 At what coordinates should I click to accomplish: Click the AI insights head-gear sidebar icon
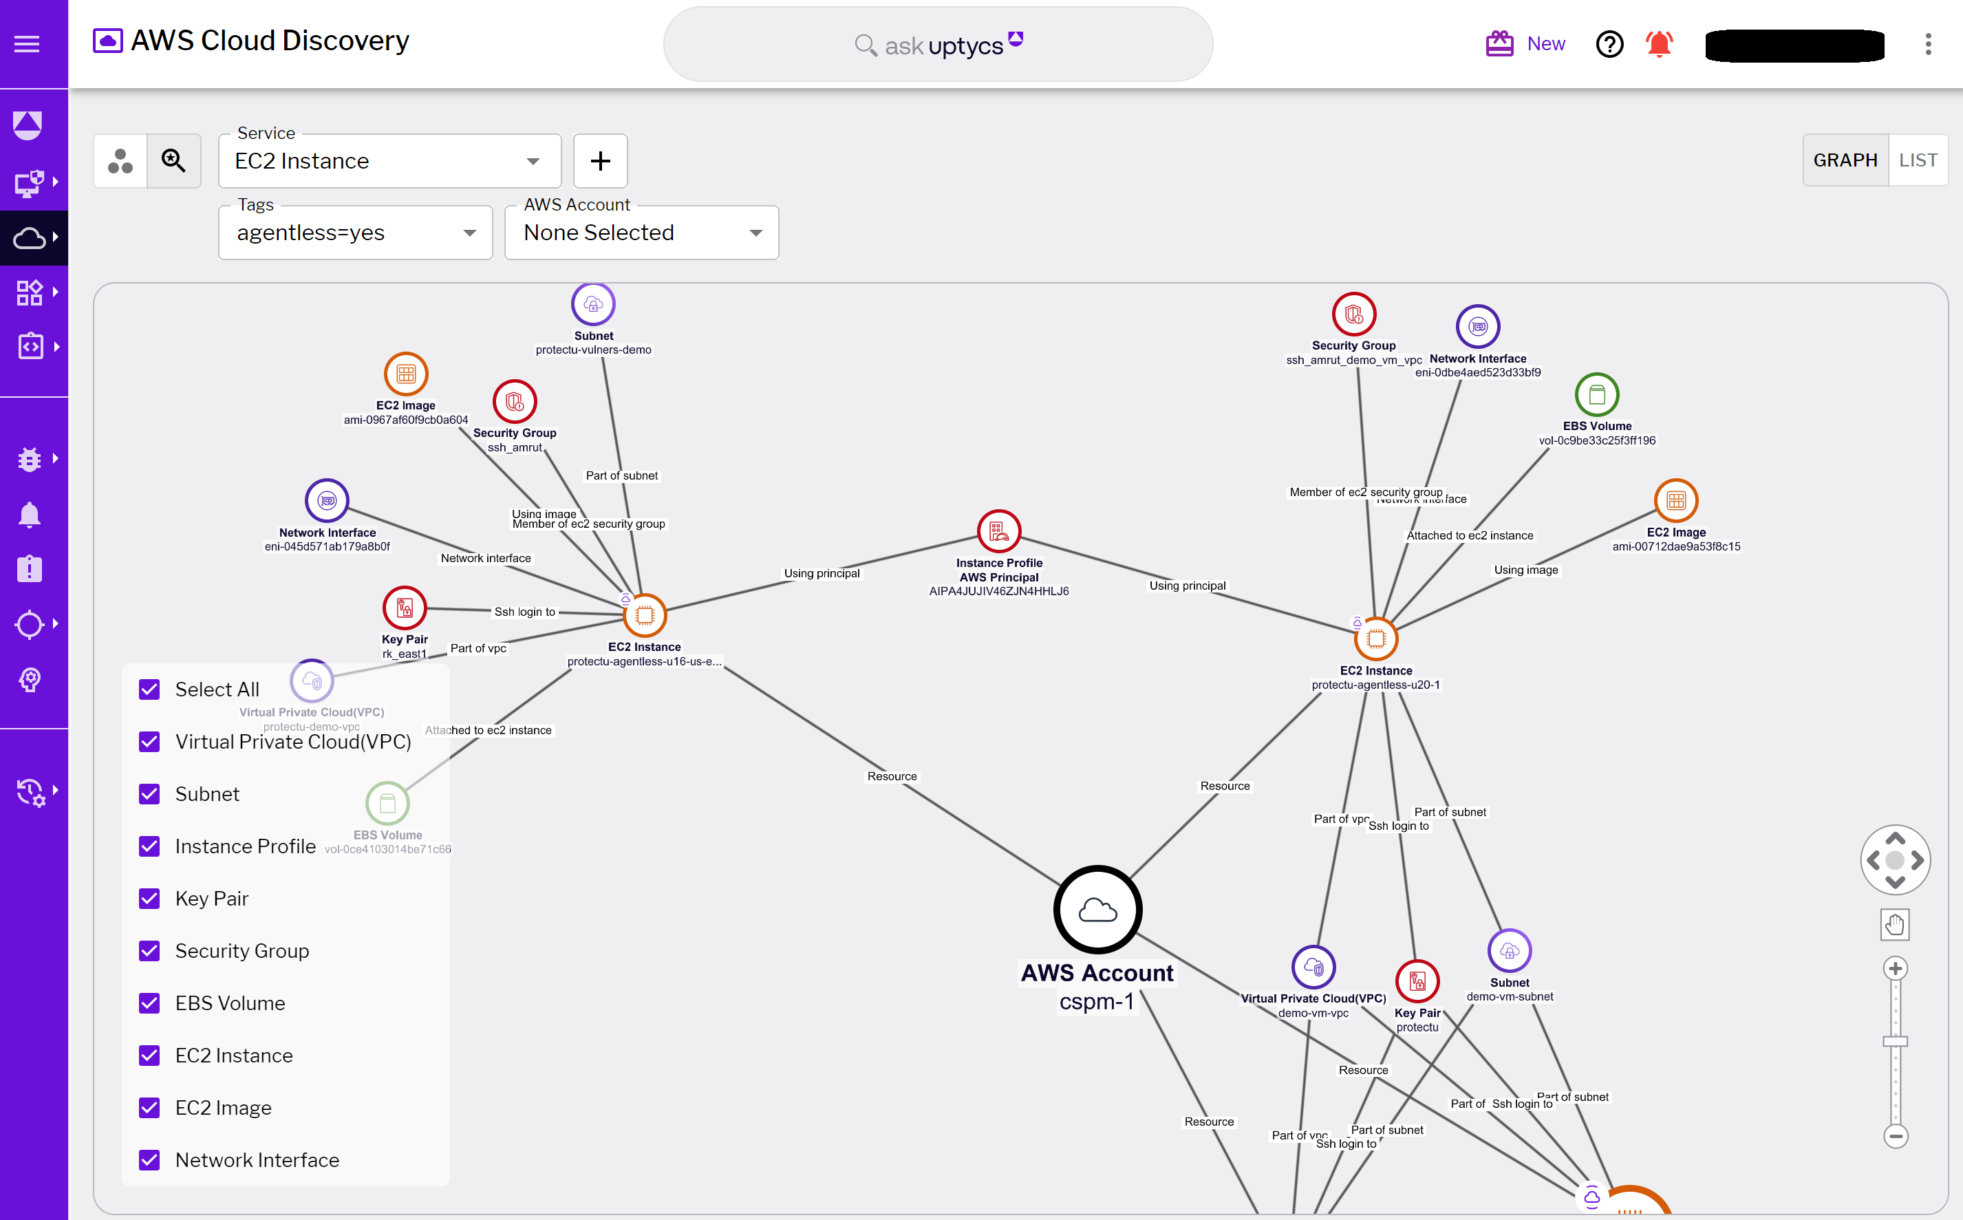pyautogui.click(x=29, y=679)
